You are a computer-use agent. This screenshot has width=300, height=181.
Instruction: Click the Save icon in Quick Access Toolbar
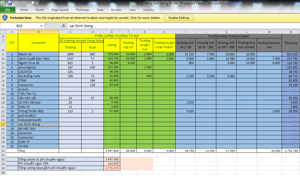10,3
